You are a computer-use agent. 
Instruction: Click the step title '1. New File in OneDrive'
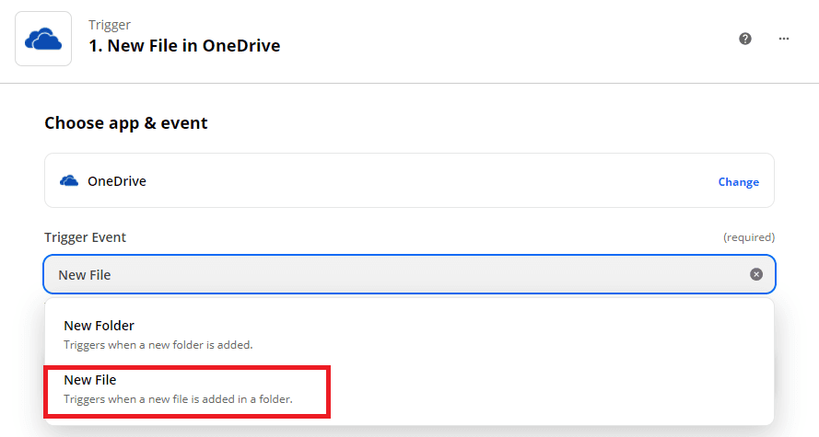(184, 46)
